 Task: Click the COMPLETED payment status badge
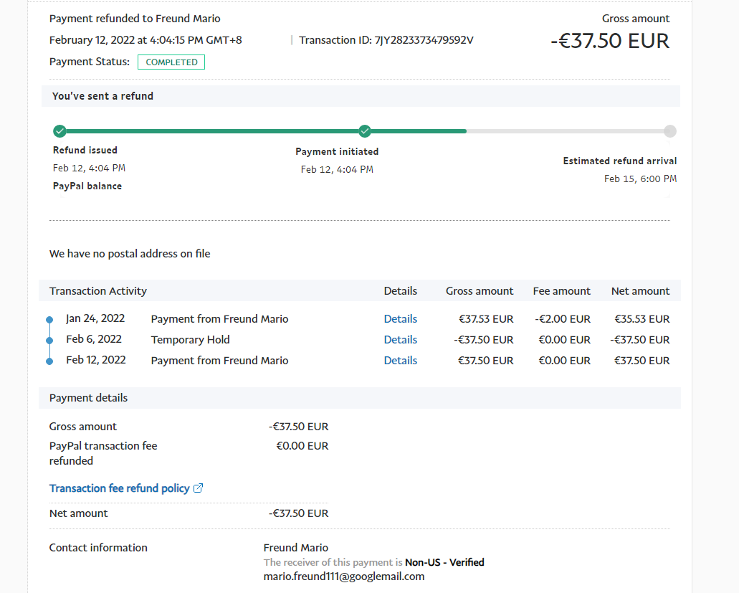171,62
